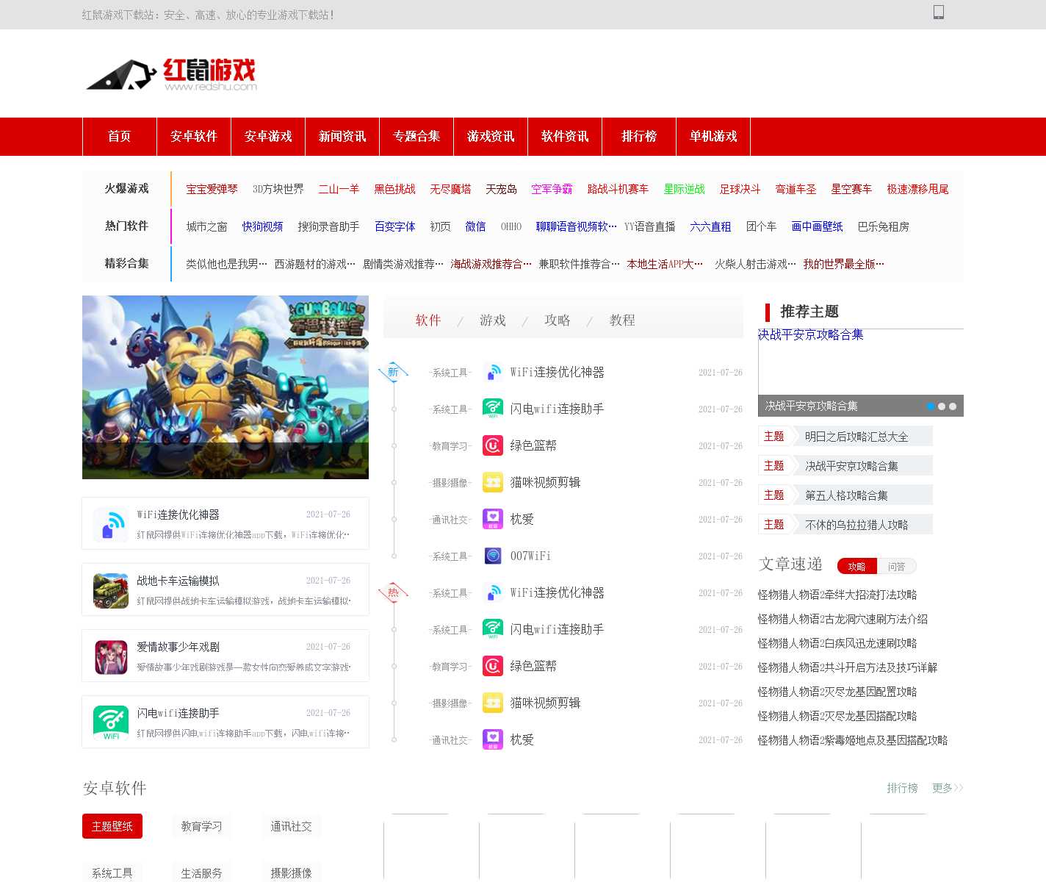
Task: Open the 空军争霸 hot game link
Action: 552,189
